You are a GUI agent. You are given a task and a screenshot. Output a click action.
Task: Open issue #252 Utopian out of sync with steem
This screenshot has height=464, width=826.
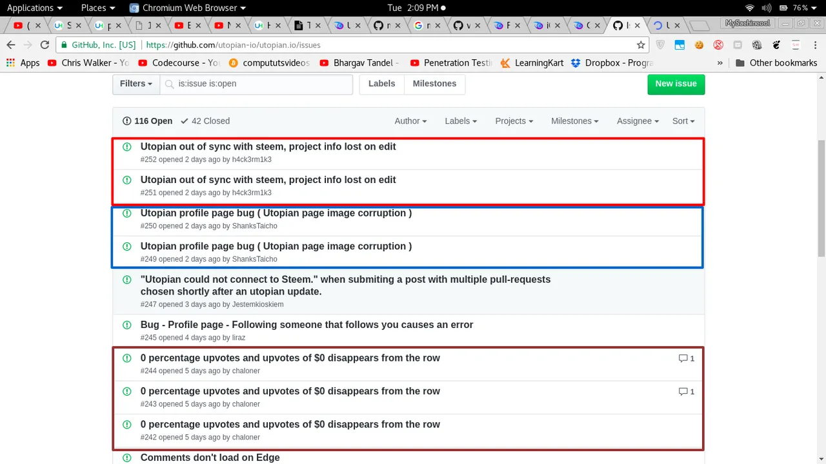pyautogui.click(x=268, y=147)
